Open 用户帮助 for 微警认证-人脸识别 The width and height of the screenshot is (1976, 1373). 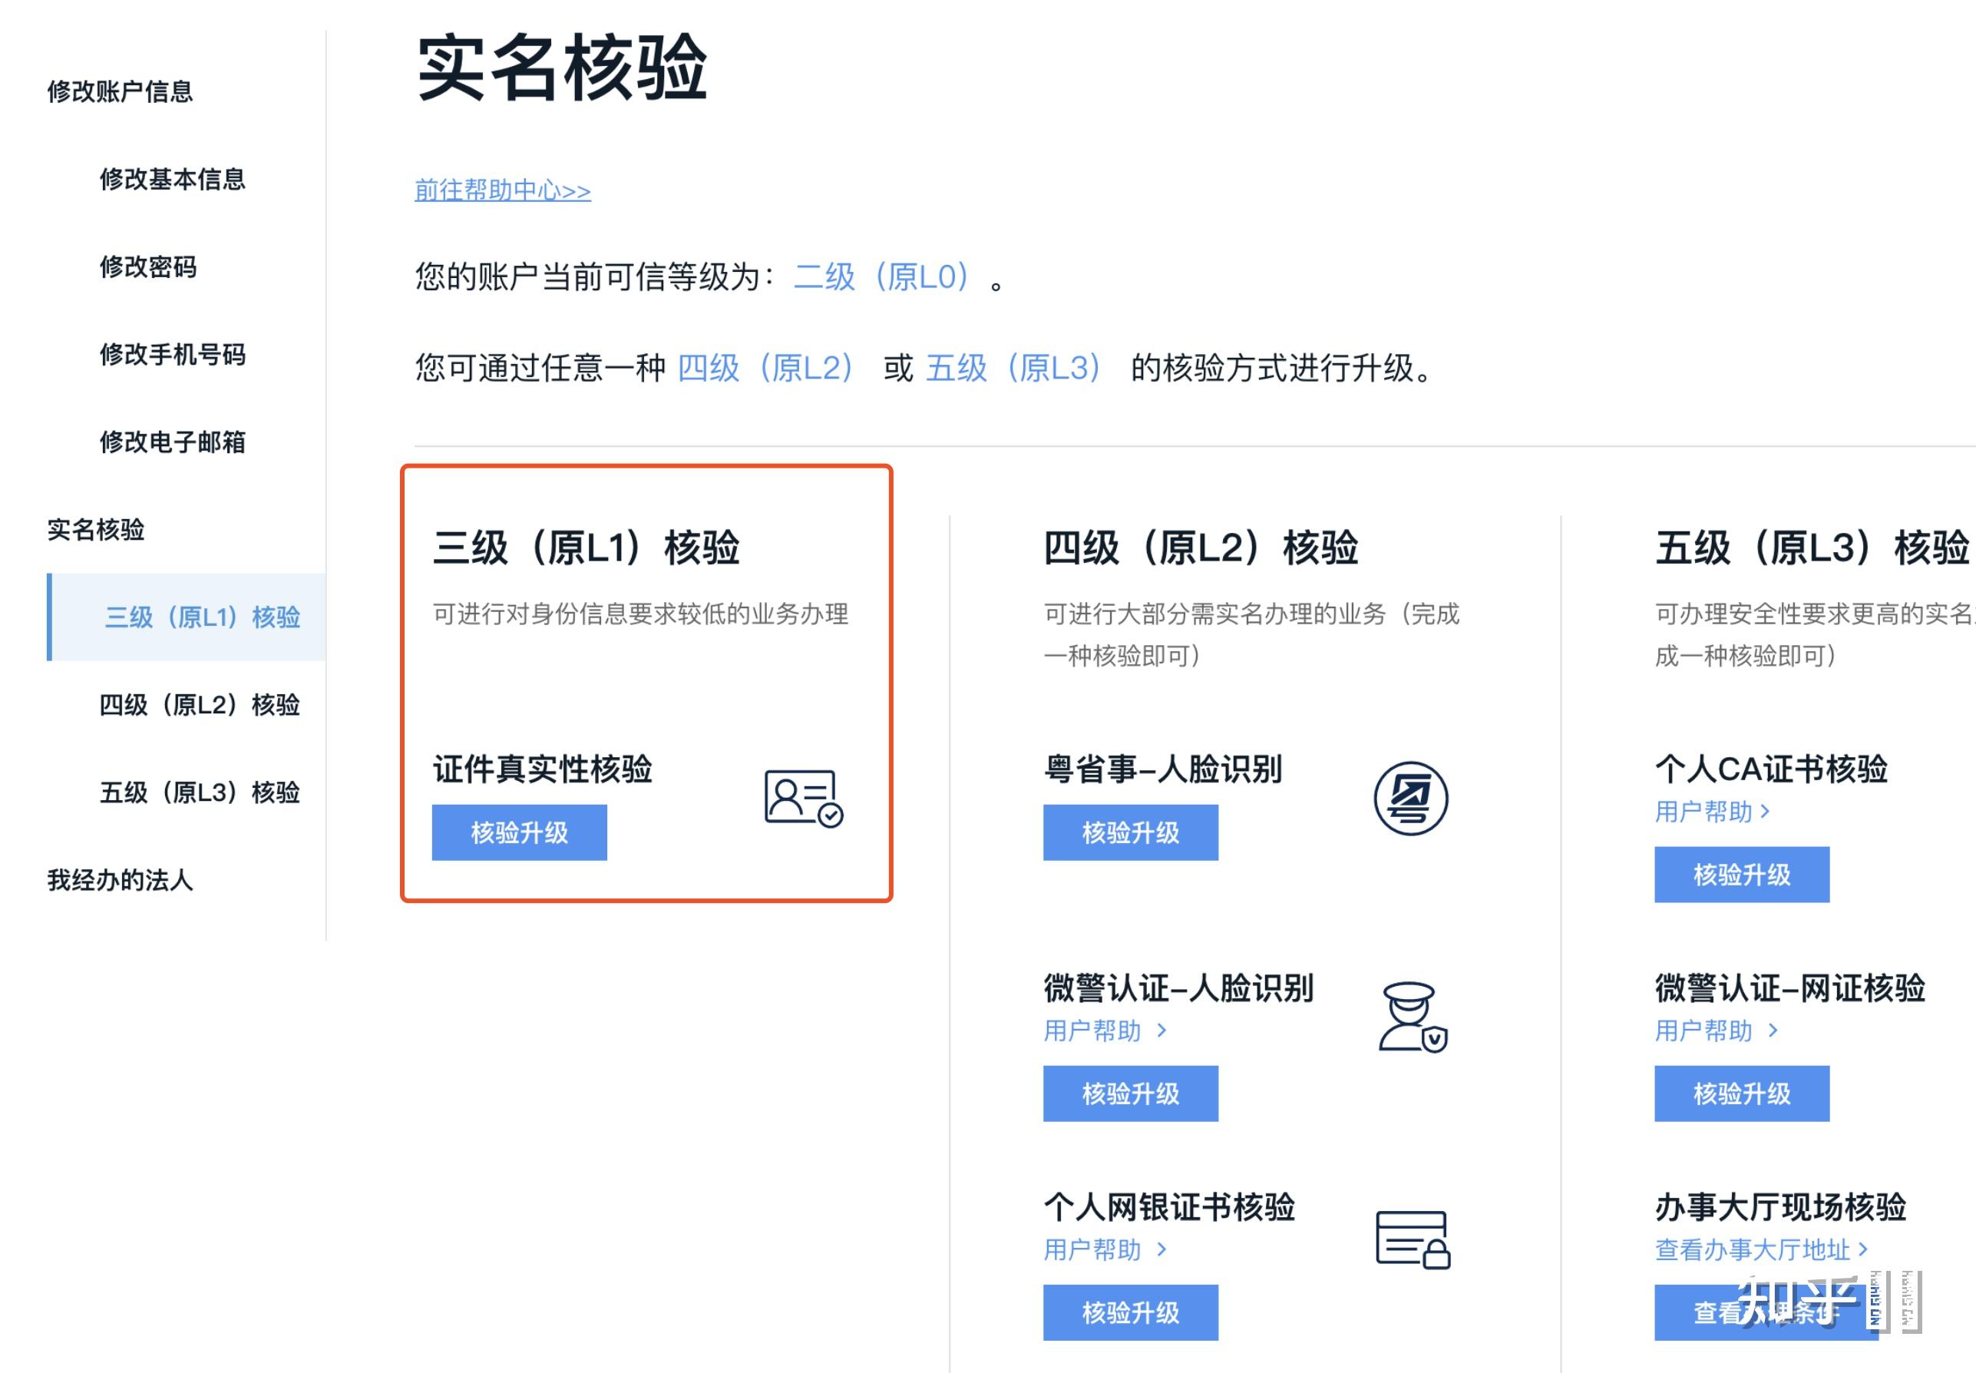(1105, 1031)
